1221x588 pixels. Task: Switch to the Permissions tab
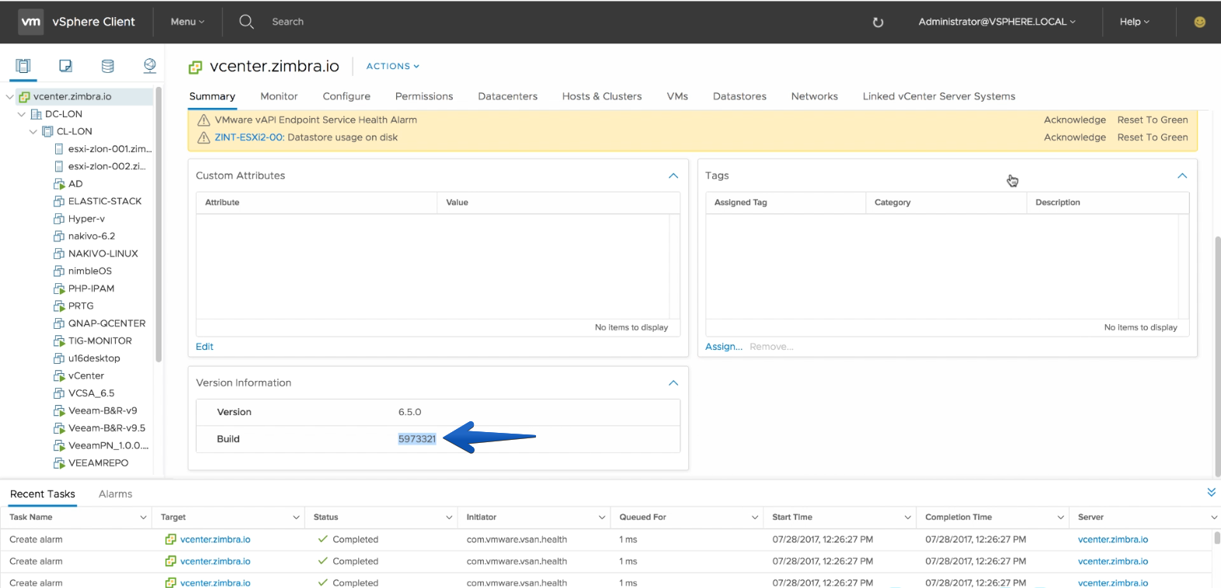(424, 96)
